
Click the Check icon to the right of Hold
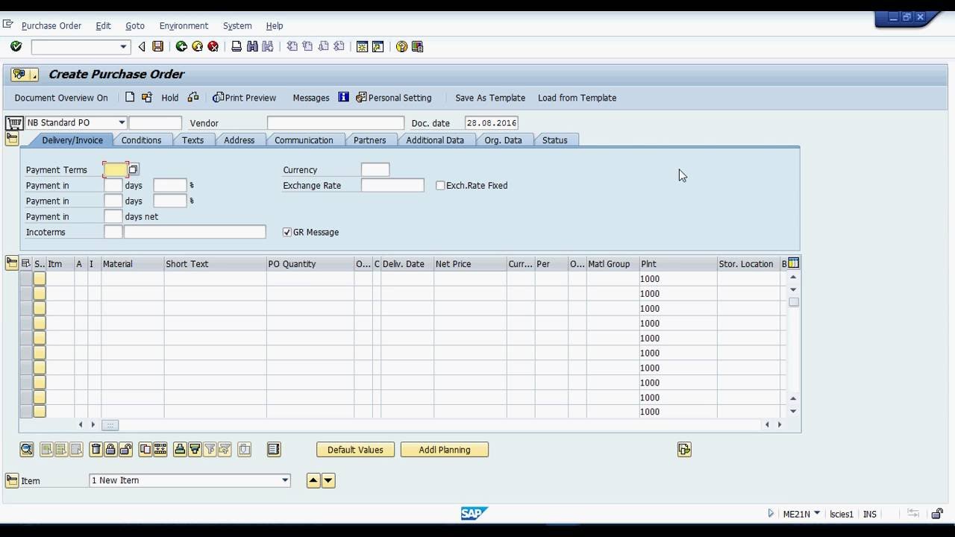click(193, 97)
